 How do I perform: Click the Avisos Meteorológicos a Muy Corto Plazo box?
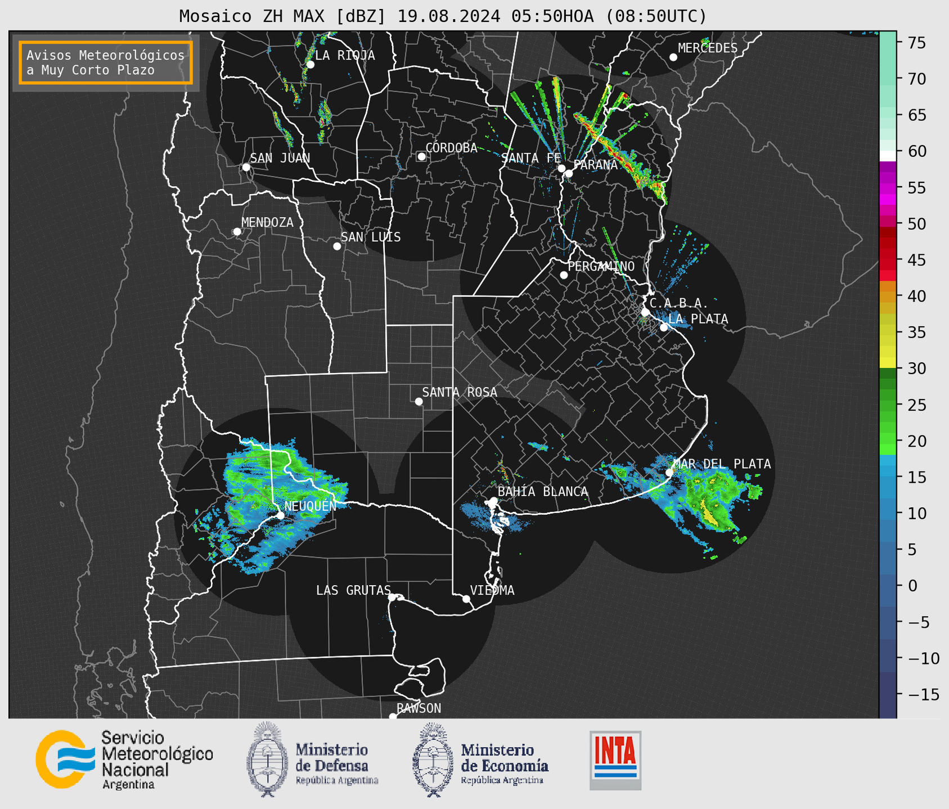[106, 62]
